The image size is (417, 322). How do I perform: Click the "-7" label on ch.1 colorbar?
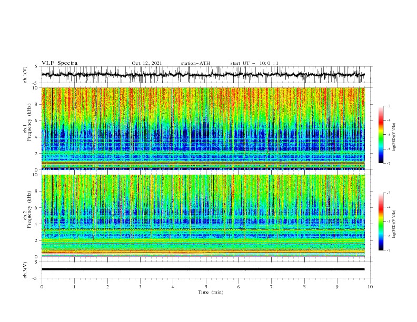(389, 163)
